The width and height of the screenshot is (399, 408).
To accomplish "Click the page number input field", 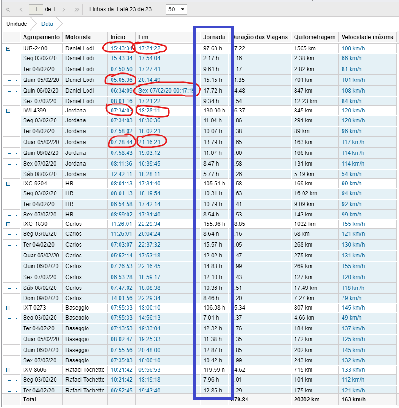I will point(36,9).
